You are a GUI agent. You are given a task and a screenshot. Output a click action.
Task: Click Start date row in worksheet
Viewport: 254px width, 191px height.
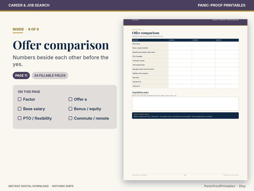click(x=185, y=78)
